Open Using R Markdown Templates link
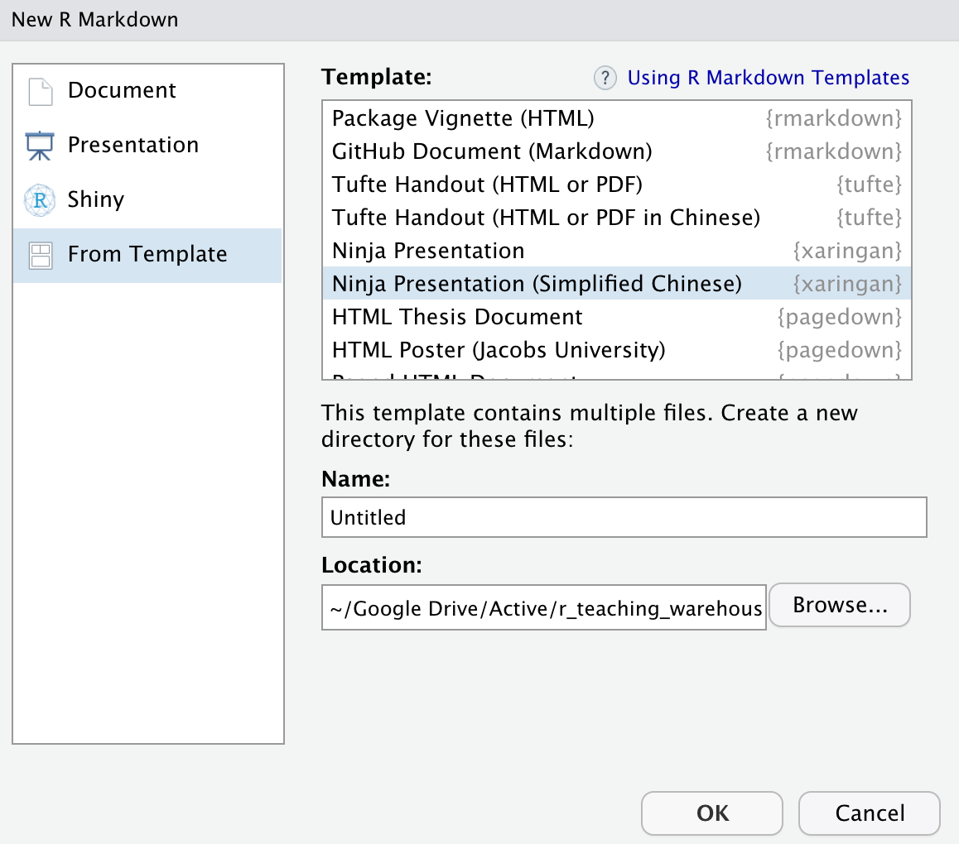The height and width of the screenshot is (844, 959). (x=769, y=79)
